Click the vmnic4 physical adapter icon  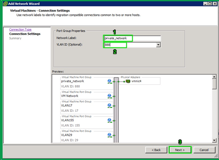pyautogui.click(x=128, y=81)
